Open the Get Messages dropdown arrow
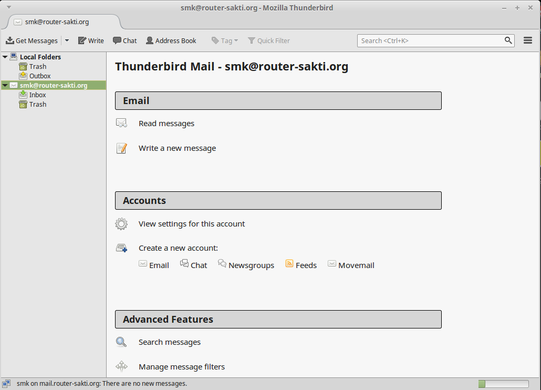Viewport: 541px width, 390px height. (67, 40)
